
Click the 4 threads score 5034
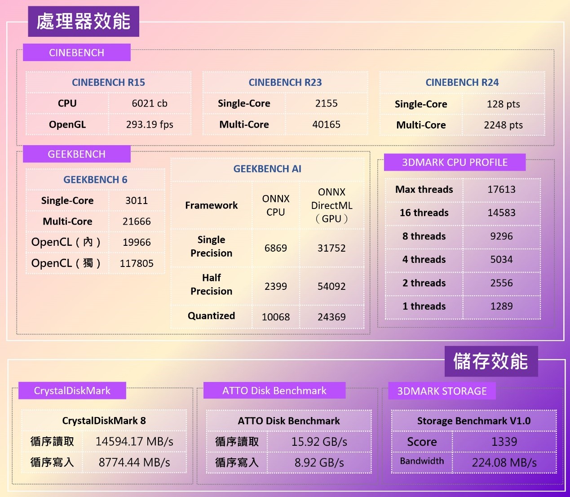pos(502,259)
